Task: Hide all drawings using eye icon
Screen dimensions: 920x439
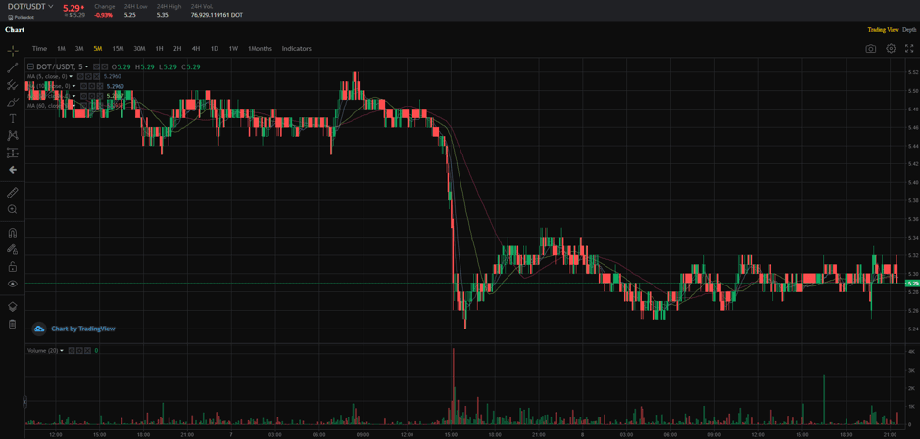Action: click(13, 284)
